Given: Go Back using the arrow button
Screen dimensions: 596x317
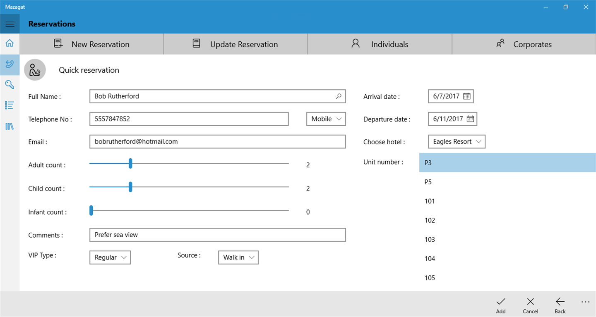Looking at the screenshot, I should [560, 305].
